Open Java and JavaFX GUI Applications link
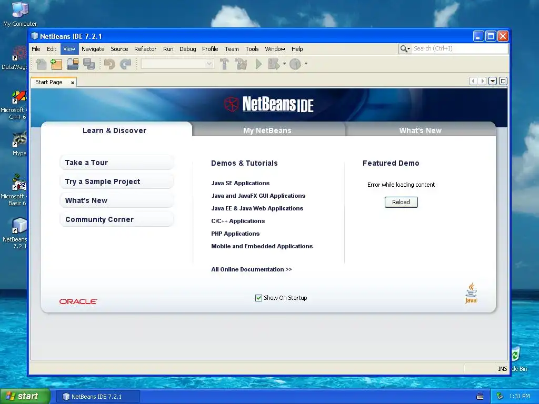 pyautogui.click(x=258, y=196)
